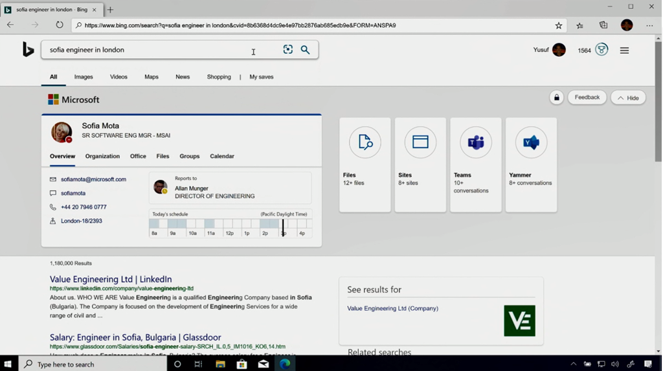
Task: Open the Value Engineering Ltd LinkedIn result
Action: [111, 279]
